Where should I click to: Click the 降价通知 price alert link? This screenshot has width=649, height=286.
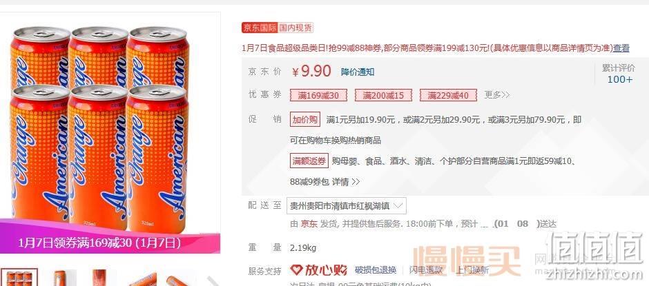tap(358, 72)
